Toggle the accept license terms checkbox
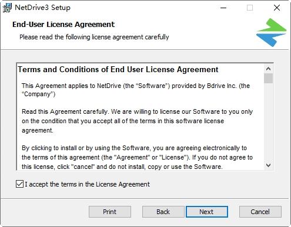291x227 pixels. click(x=19, y=184)
